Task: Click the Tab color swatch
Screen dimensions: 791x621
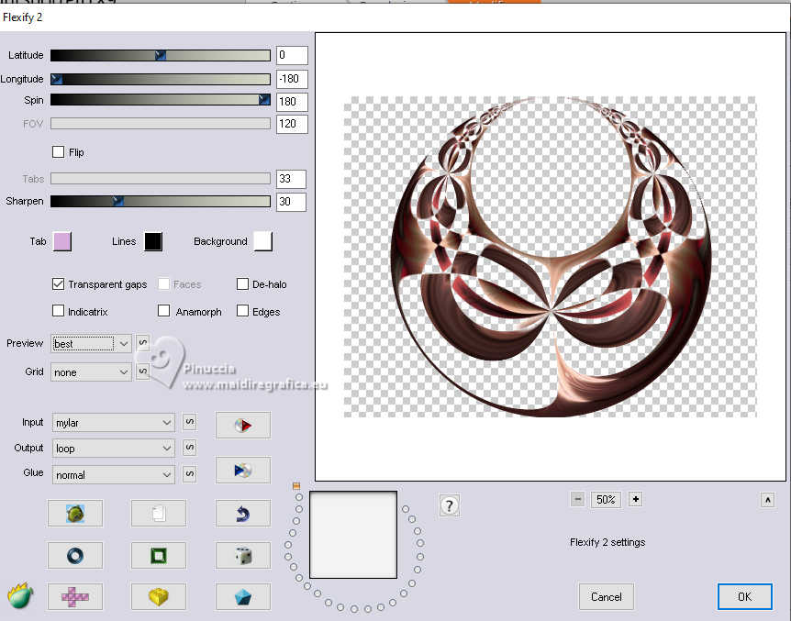Action: coord(62,241)
